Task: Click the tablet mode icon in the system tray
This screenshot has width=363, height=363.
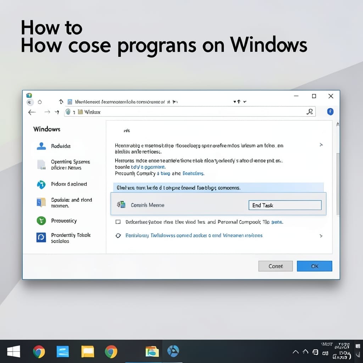Action: (x=315, y=352)
